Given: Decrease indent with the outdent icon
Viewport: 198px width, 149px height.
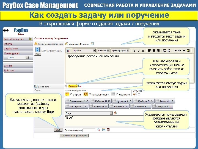Looking at the screenshot, I should (x=175, y=50).
